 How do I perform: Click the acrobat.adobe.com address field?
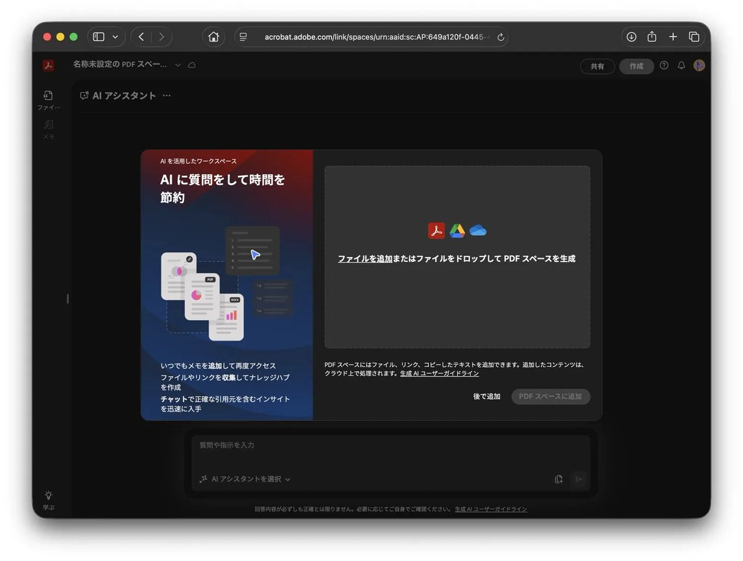(x=371, y=37)
